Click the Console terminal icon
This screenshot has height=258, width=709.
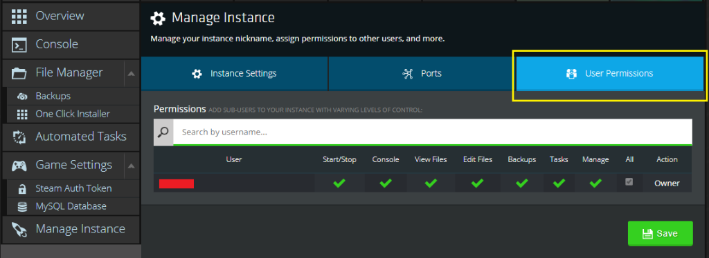[x=19, y=44]
